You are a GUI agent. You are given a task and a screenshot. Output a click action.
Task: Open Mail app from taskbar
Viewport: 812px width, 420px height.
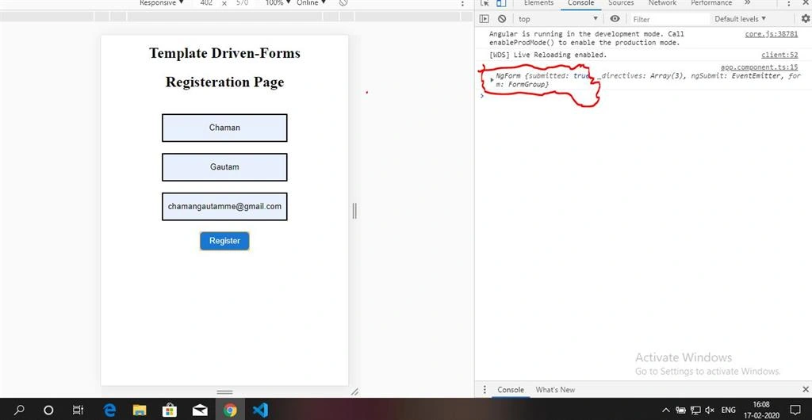tap(200, 410)
